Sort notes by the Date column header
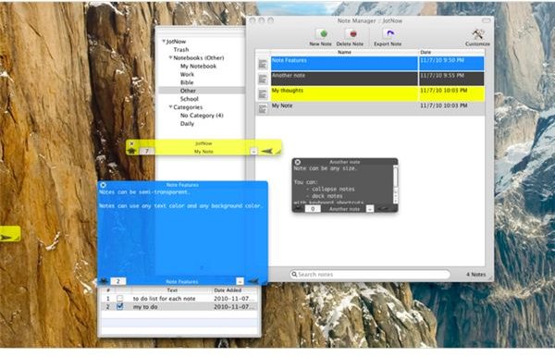The height and width of the screenshot is (357, 555). [x=451, y=53]
